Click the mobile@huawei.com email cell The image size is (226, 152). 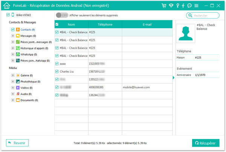point(136,87)
